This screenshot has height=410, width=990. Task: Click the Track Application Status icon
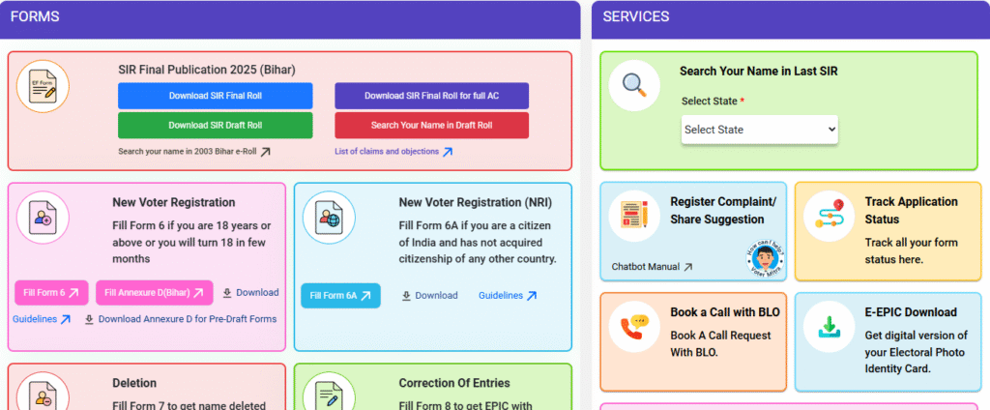829,215
